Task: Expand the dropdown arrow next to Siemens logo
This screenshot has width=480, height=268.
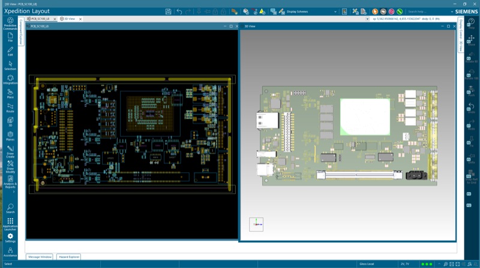Action: 452,11
